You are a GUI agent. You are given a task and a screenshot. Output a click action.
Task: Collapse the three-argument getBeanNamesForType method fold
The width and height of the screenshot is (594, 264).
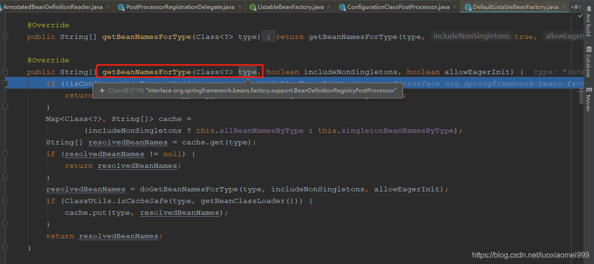(5, 72)
